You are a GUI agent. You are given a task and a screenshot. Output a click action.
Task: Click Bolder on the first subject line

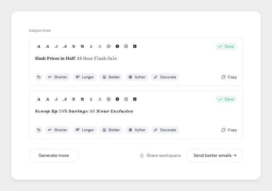111,77
